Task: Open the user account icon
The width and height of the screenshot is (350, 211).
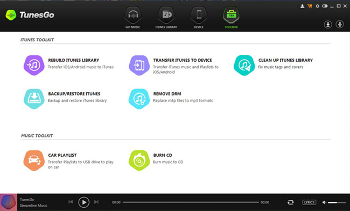Action: click(302, 6)
